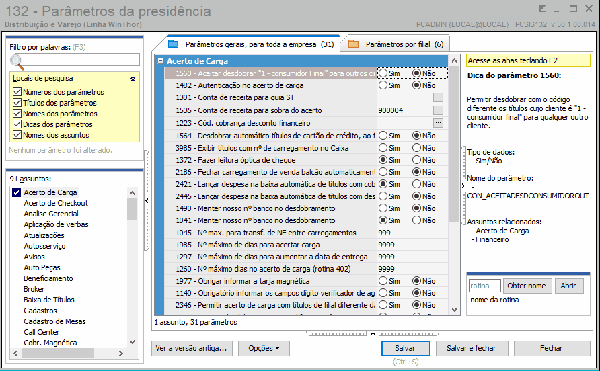Select Call Center subject
This screenshot has width=600, height=371.
[x=41, y=332]
